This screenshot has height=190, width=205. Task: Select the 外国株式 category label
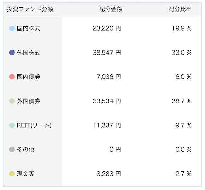pyautogui.click(x=28, y=53)
